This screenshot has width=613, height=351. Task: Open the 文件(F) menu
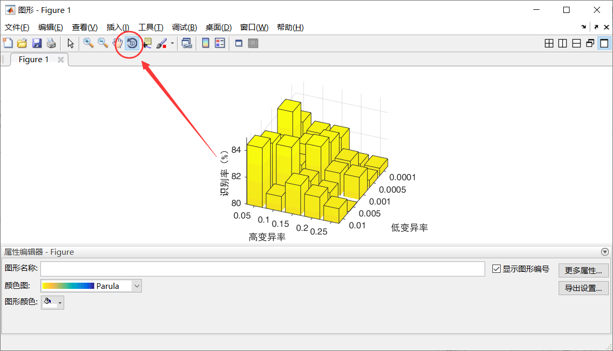click(17, 27)
